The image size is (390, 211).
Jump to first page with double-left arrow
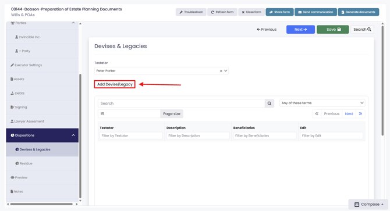click(x=317, y=114)
